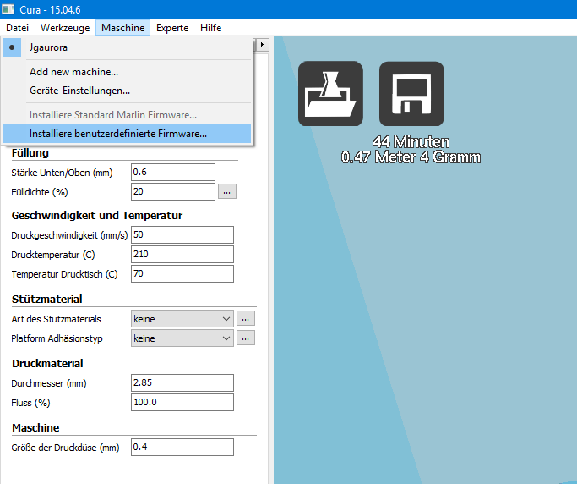This screenshot has height=484, width=577.
Task: Click the Druckmaterial section heading
Action: pyautogui.click(x=47, y=364)
